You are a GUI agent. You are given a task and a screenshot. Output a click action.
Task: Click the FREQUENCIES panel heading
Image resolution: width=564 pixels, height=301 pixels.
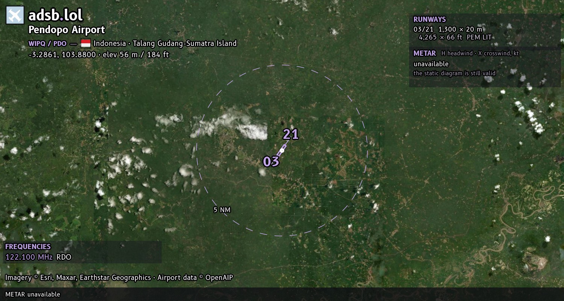(28, 247)
